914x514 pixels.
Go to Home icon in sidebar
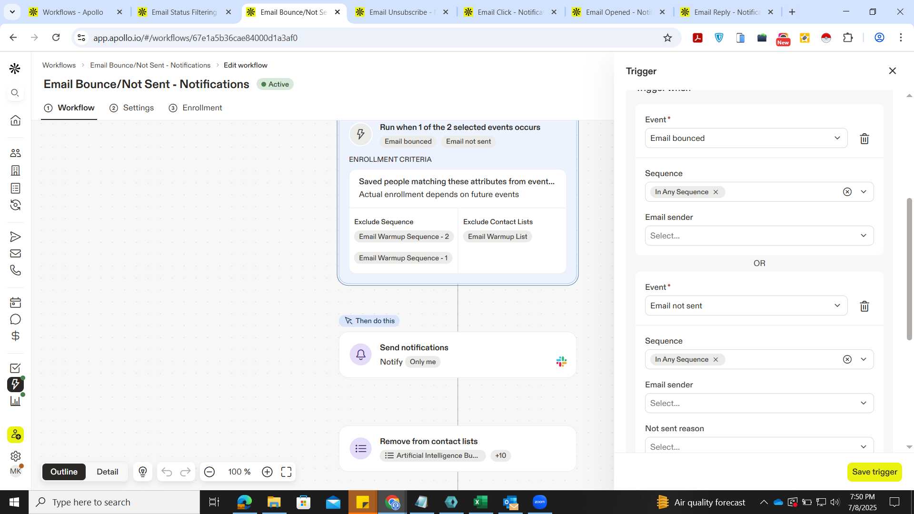tap(15, 120)
